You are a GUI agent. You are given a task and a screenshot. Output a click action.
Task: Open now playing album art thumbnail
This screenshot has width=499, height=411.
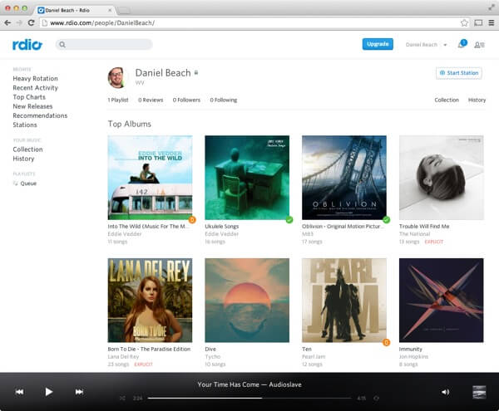479,392
